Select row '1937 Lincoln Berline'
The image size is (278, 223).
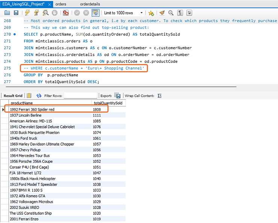tap(67, 115)
